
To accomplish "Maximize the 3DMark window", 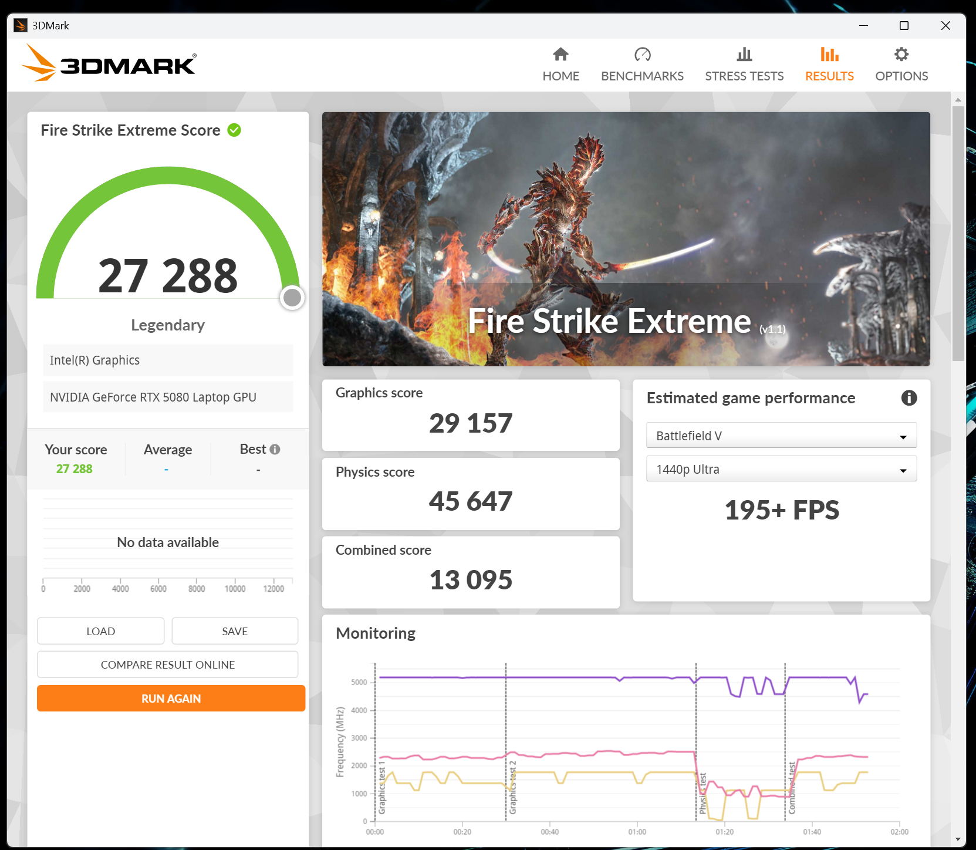I will coord(904,25).
